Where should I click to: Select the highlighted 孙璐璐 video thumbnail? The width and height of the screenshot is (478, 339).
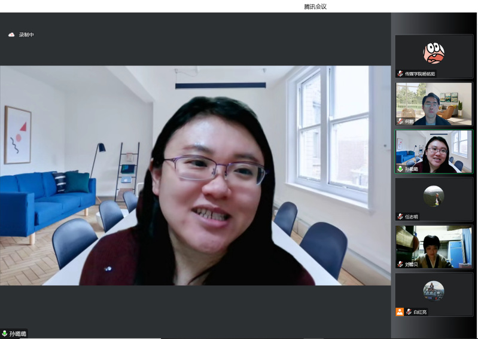(x=434, y=151)
